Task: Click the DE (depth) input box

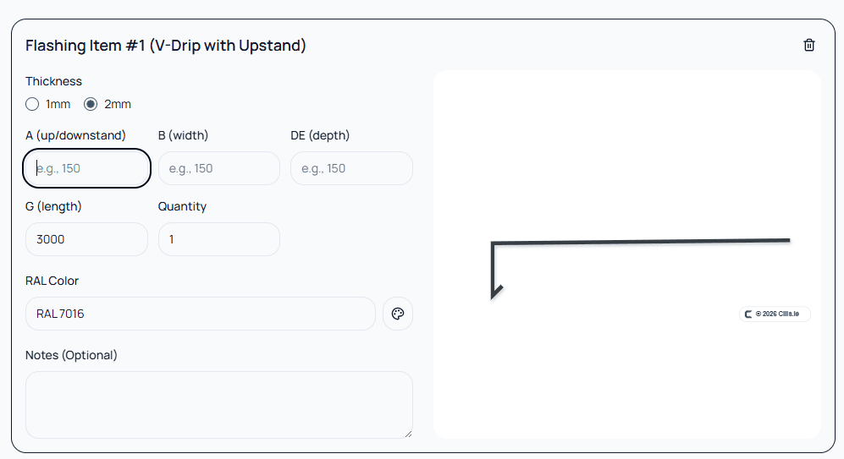Action: (x=351, y=168)
